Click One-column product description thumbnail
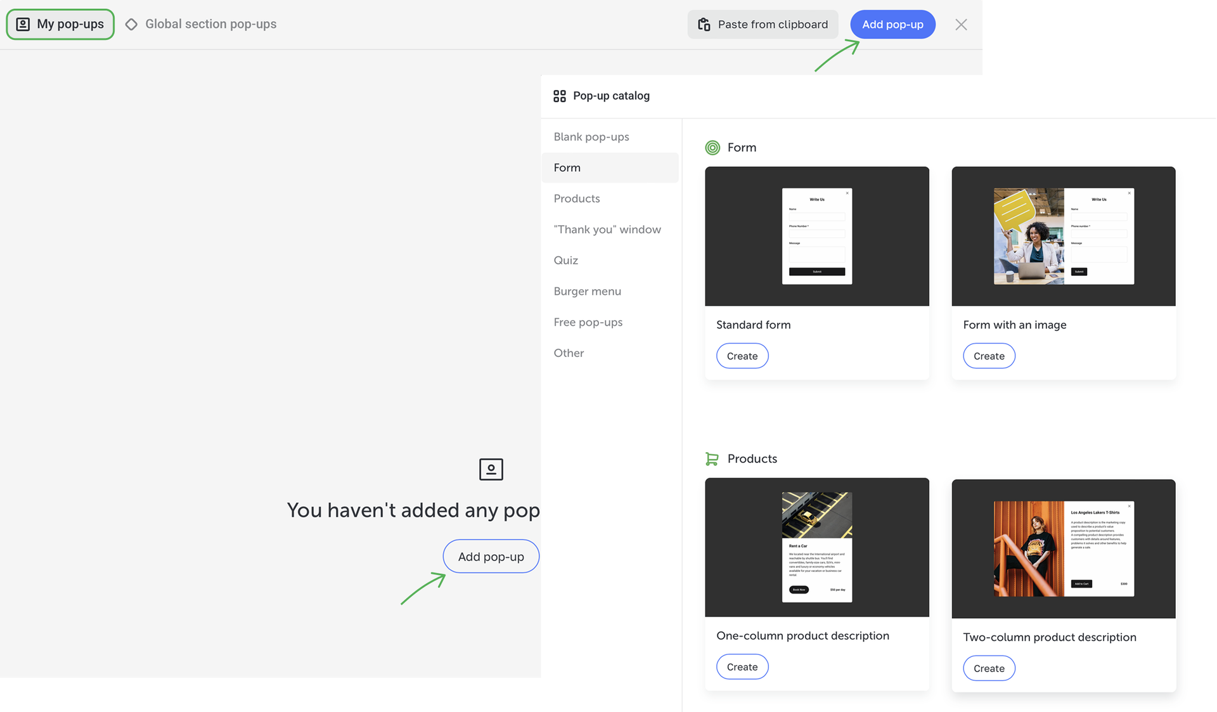Viewport: 1217px width, 712px height. tap(816, 547)
